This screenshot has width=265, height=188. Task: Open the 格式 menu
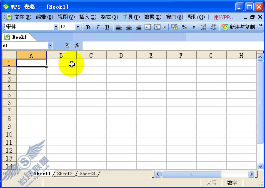point(110,17)
